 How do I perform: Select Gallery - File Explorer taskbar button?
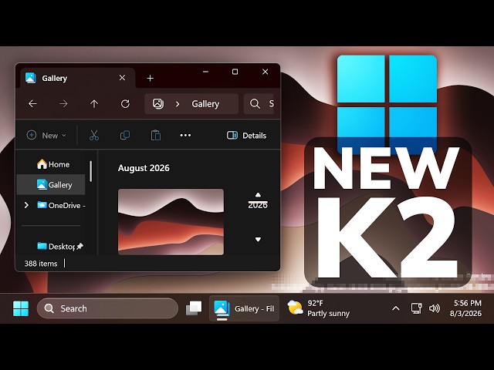tap(244, 308)
